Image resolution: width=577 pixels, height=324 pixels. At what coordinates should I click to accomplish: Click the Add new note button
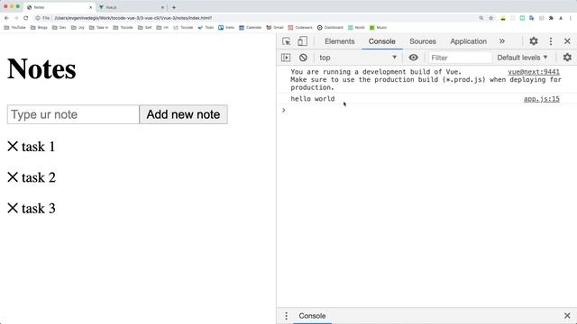(x=183, y=114)
